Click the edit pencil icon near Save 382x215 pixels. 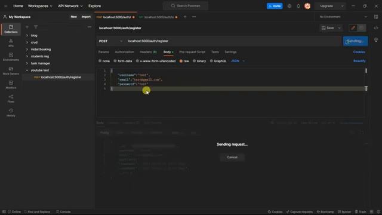[x=353, y=28]
